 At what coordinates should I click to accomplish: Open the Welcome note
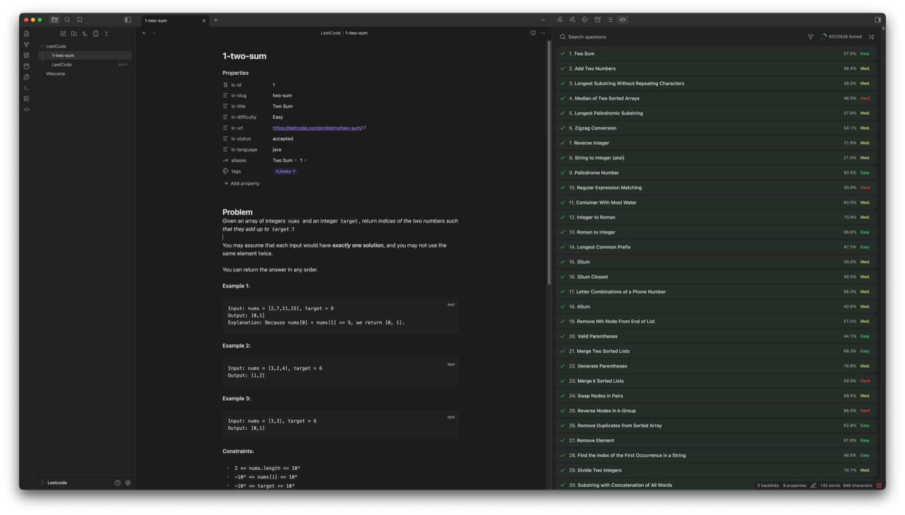85,73
